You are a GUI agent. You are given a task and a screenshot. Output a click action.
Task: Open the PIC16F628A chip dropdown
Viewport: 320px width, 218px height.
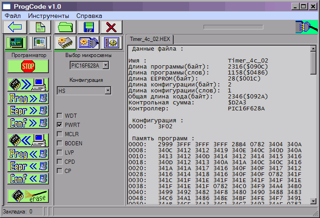pos(105,65)
